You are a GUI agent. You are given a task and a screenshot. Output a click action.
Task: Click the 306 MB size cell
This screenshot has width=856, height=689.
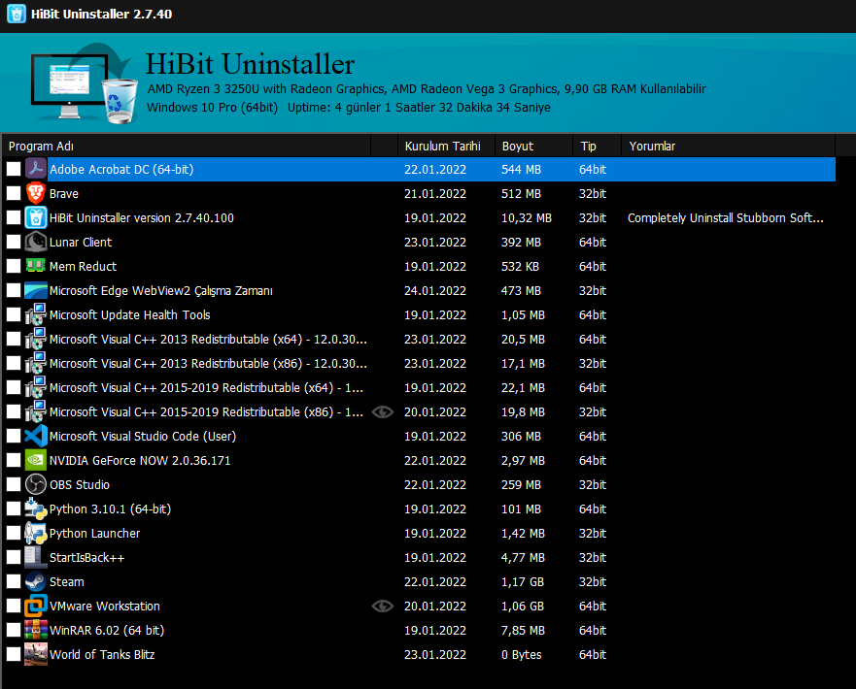521,436
